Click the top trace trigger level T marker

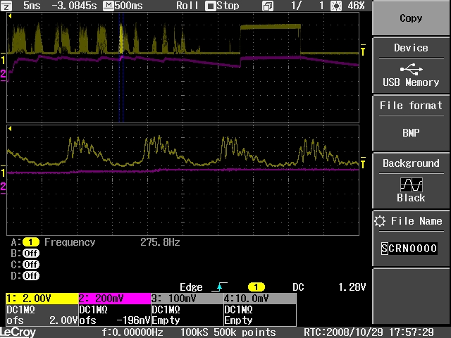tap(363, 50)
